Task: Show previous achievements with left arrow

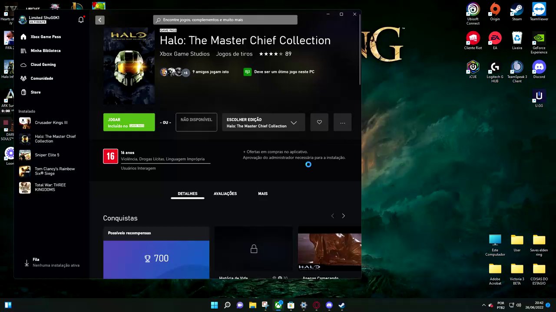Action: click(333, 216)
